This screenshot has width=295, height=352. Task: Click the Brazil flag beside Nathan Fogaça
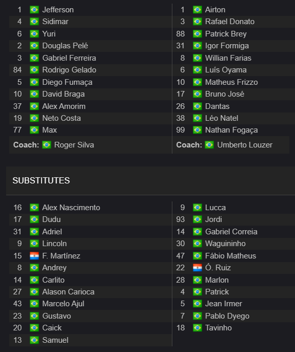pos(197,130)
